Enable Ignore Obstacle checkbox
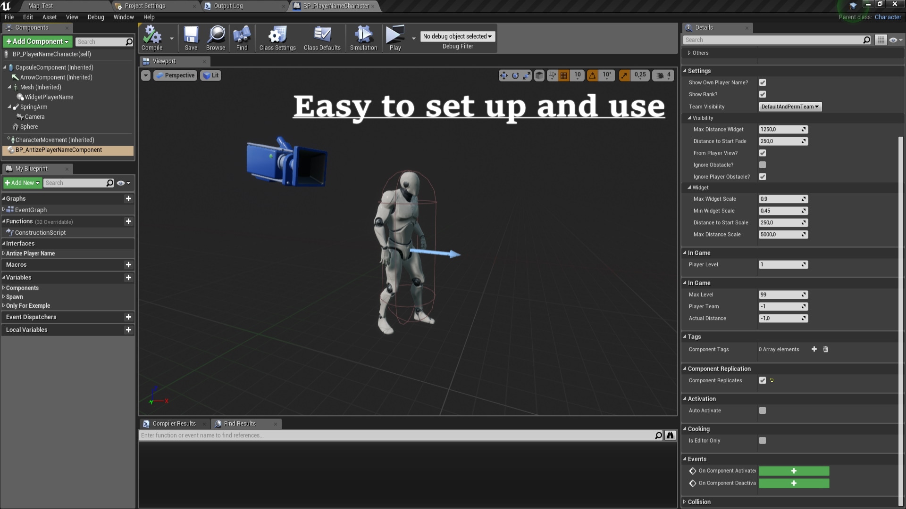This screenshot has width=906, height=509. point(763,165)
